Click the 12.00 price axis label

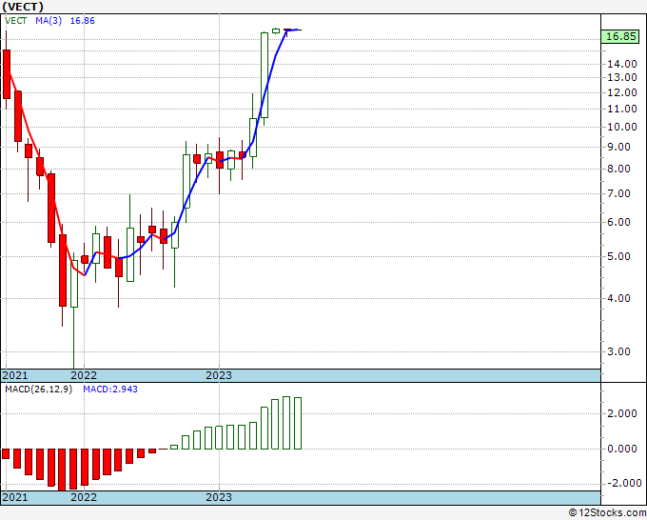[x=622, y=92]
